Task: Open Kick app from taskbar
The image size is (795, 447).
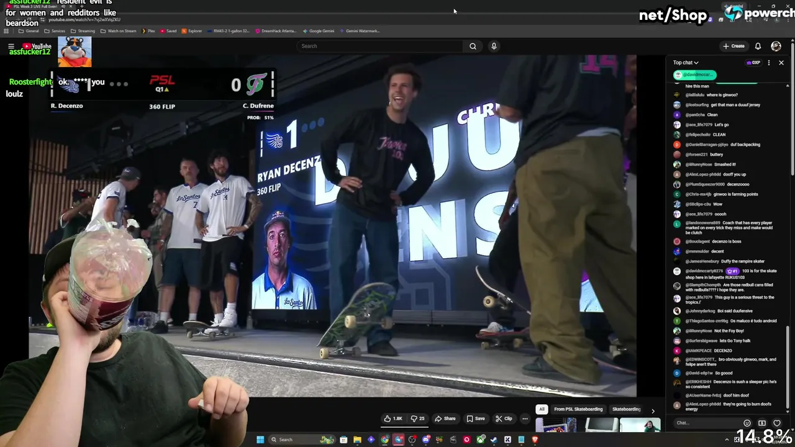Action: [507, 440]
